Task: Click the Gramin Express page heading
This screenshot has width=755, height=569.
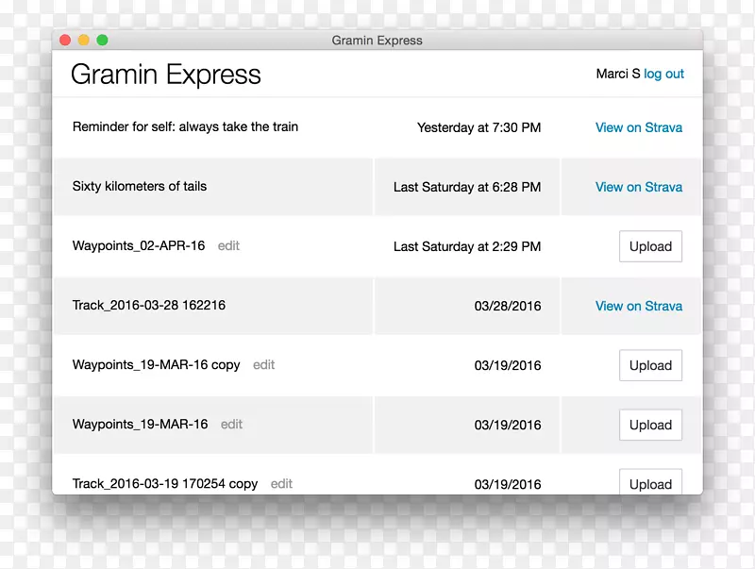Action: click(166, 75)
